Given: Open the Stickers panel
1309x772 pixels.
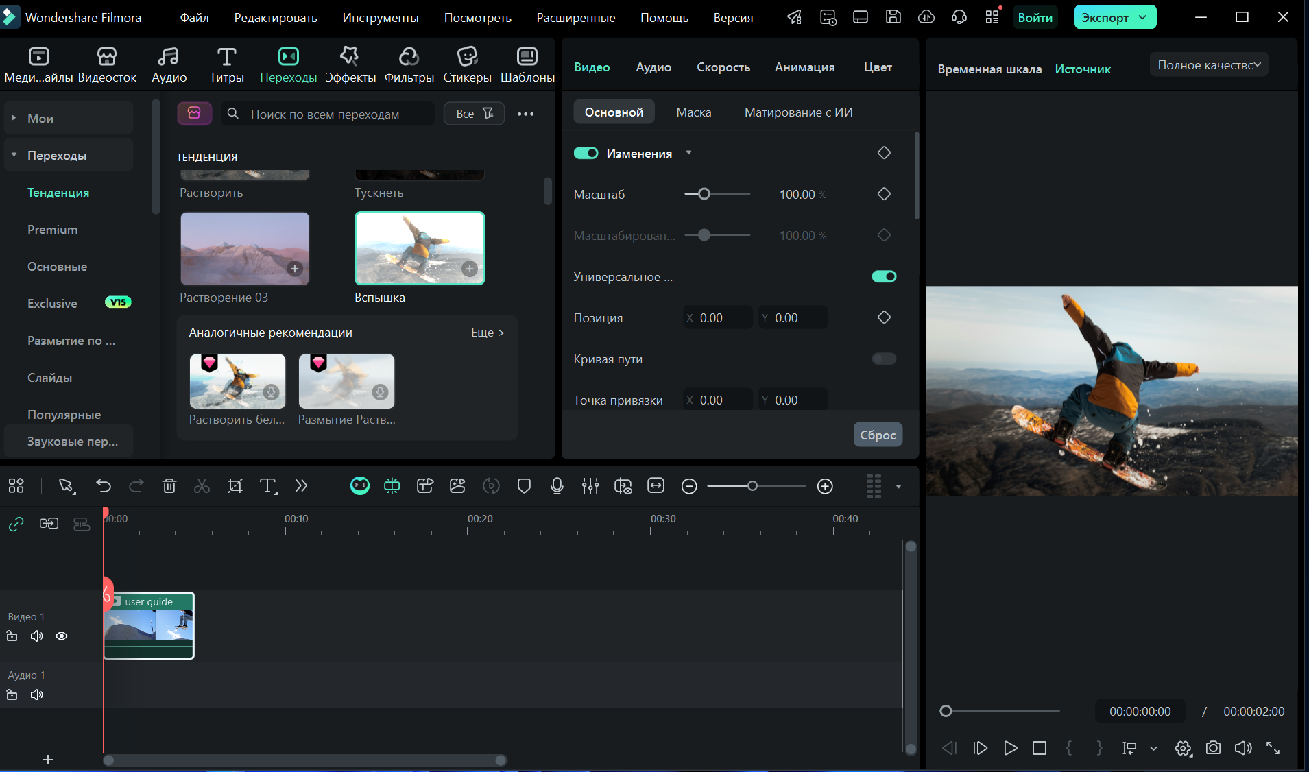Looking at the screenshot, I should click(x=467, y=65).
